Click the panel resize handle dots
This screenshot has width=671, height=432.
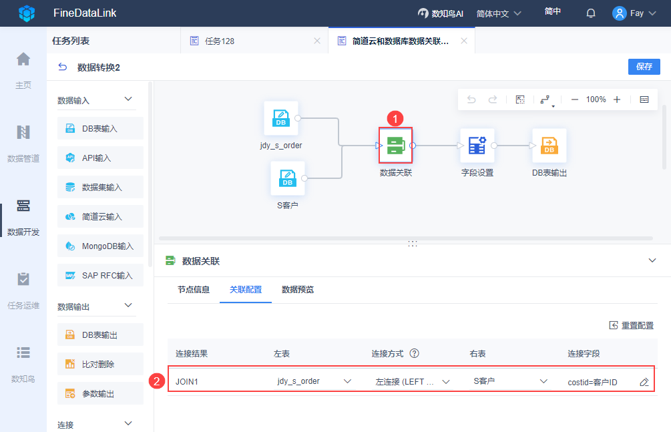(412, 244)
